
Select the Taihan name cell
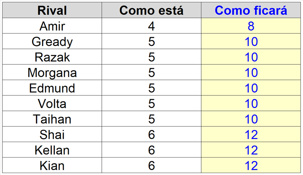tap(52, 119)
